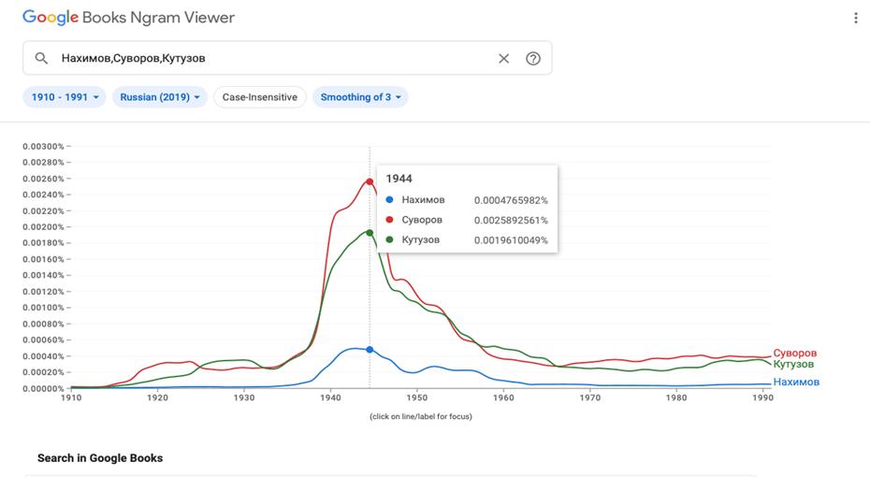
Task: Click the value 0.0025892561% in tooltip
Action: (x=511, y=220)
